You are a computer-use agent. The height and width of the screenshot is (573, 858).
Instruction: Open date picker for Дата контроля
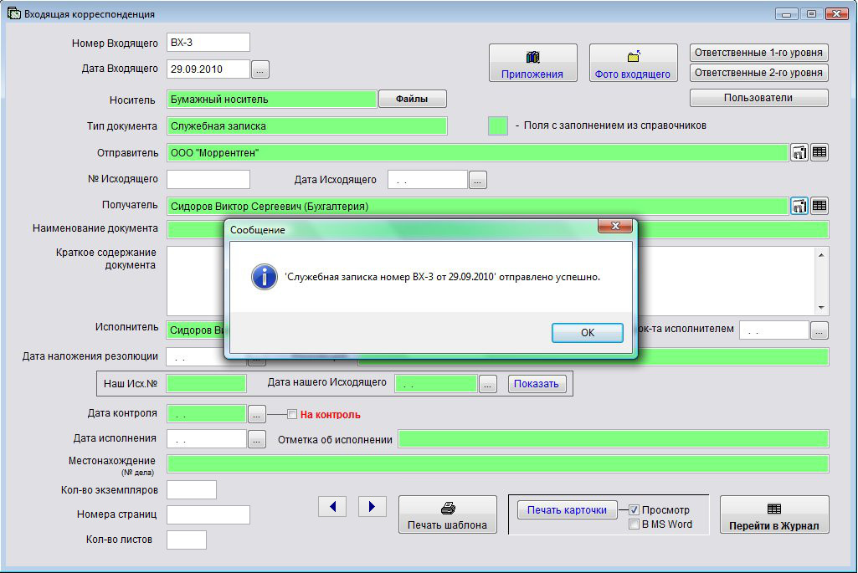pos(257,414)
